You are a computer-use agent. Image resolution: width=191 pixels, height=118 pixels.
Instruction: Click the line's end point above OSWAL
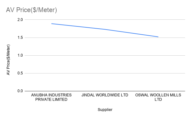[158, 37]
